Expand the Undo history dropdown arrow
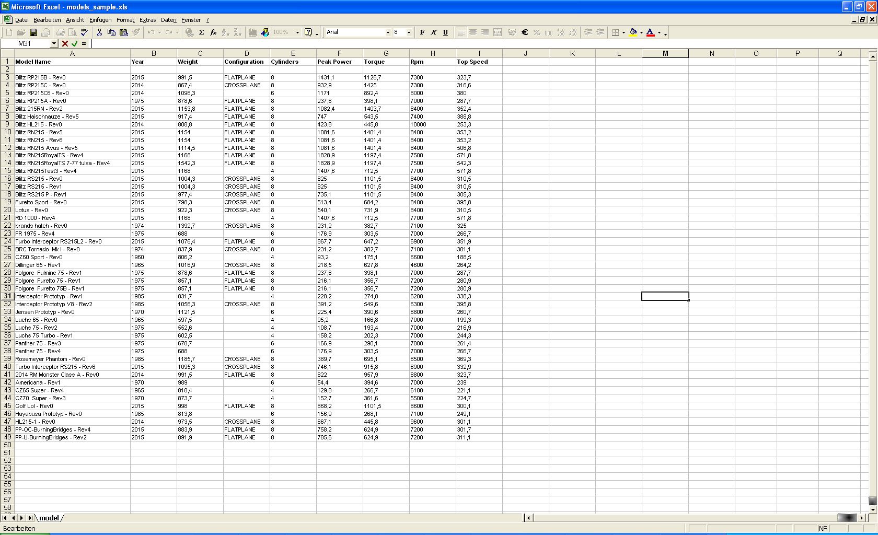This screenshot has width=878, height=535. click(x=159, y=32)
